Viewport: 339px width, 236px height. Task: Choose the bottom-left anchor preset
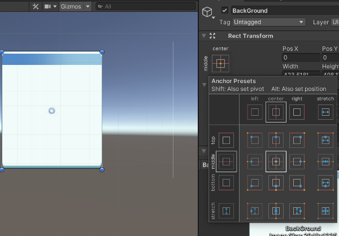coord(255,182)
